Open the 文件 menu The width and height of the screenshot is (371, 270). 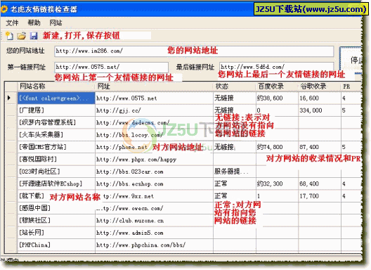[12, 23]
